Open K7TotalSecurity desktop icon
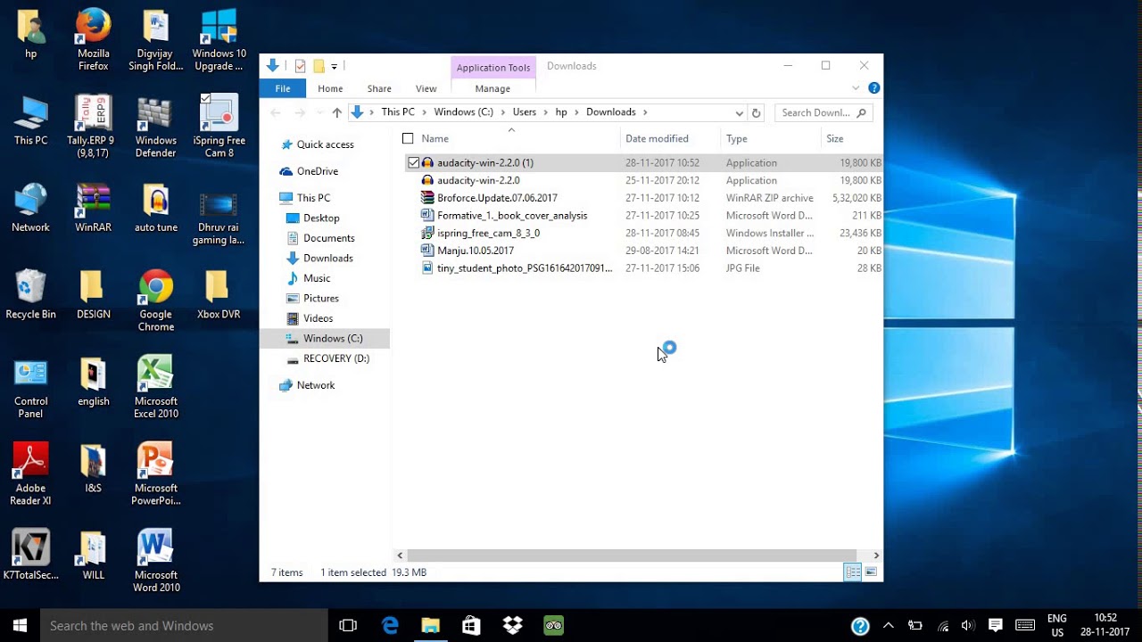 (x=30, y=555)
